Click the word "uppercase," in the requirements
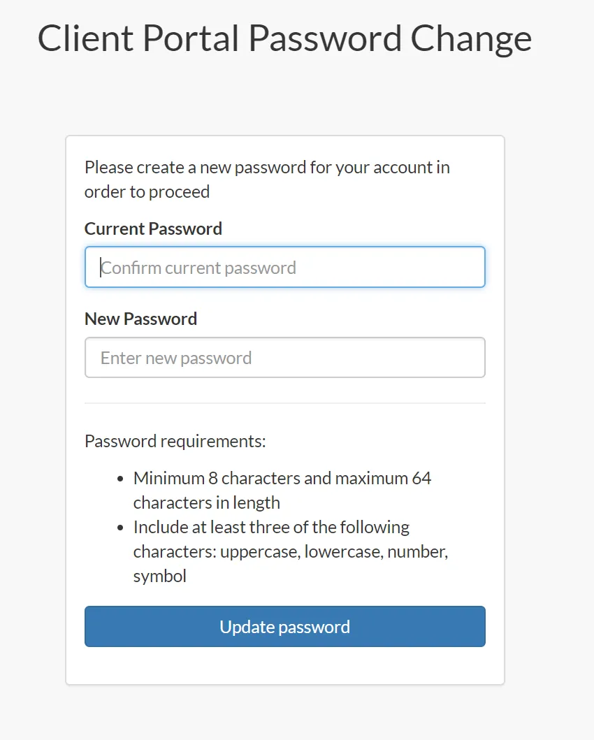 click(x=260, y=551)
